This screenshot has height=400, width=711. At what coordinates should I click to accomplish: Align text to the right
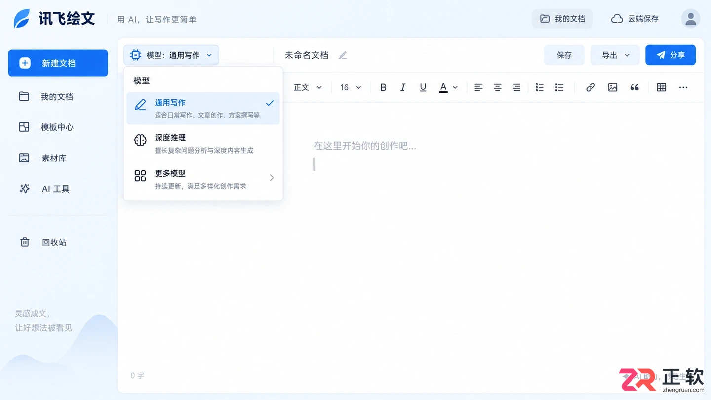(516, 87)
